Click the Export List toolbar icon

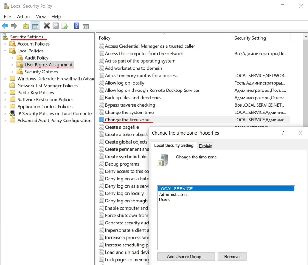coord(65,26)
